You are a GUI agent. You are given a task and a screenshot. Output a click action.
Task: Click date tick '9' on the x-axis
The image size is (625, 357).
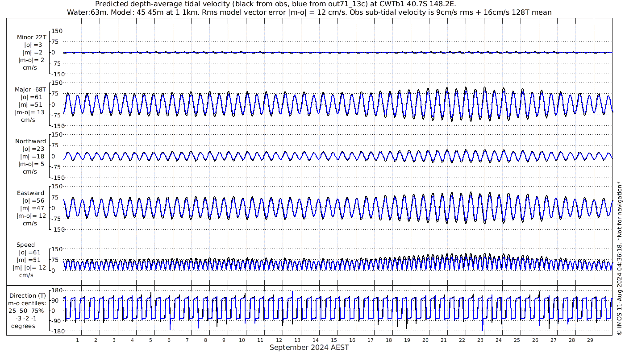(x=224, y=340)
